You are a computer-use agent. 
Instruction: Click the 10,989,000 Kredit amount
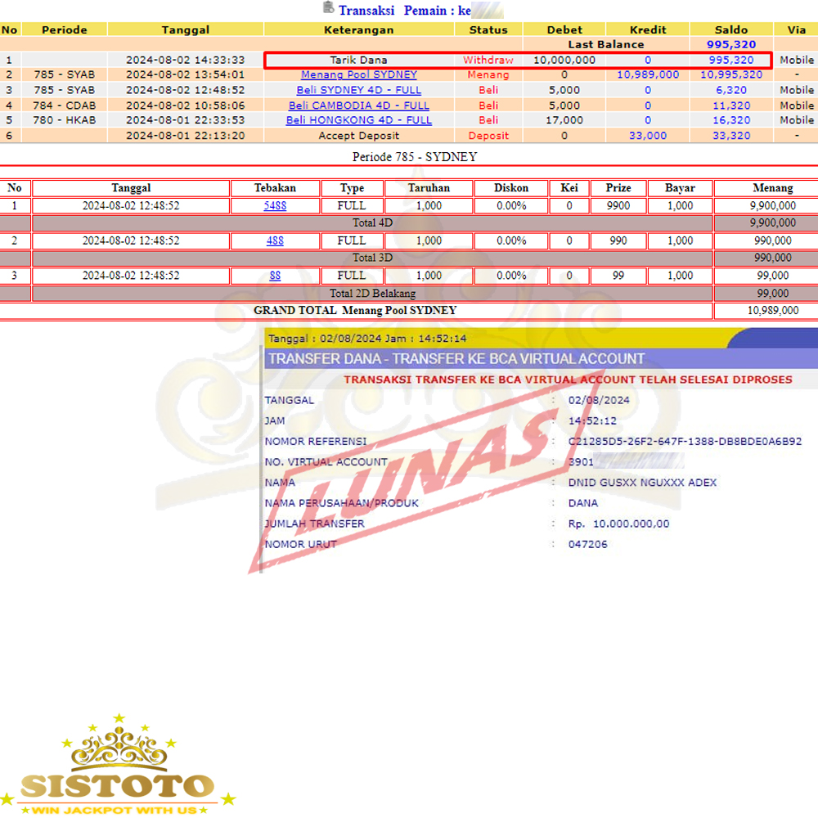[x=647, y=74]
